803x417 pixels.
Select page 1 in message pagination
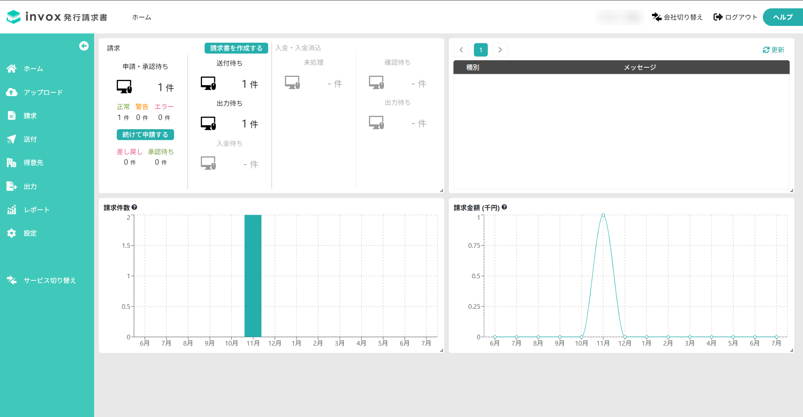pos(481,50)
